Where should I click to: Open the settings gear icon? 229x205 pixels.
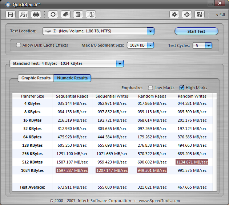(174, 15)
